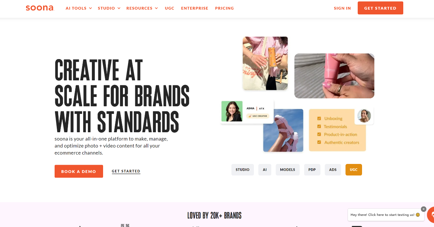Select the highlighted UGC tab chip
Screen dimensions: 434x227
pyautogui.click(x=354, y=170)
